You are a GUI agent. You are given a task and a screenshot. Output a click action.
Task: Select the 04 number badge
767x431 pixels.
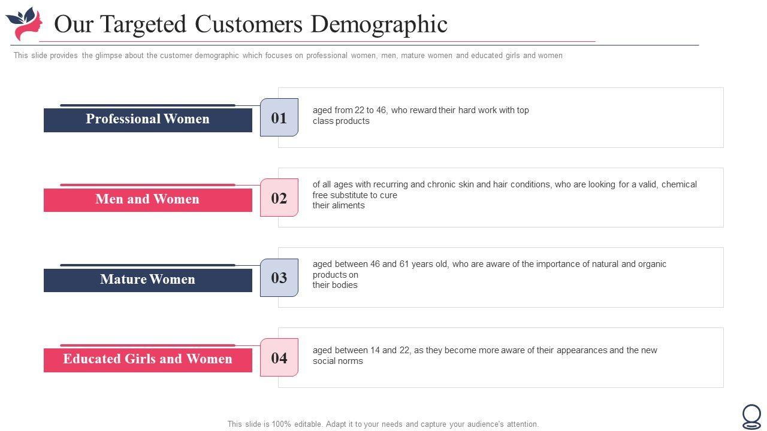pos(279,358)
